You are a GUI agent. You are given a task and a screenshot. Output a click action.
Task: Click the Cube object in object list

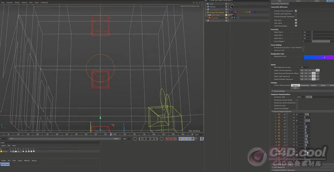coord(213,4)
